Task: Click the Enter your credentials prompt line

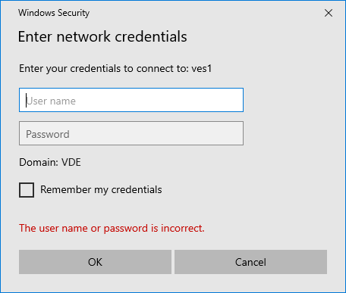Action: pyautogui.click(x=115, y=69)
